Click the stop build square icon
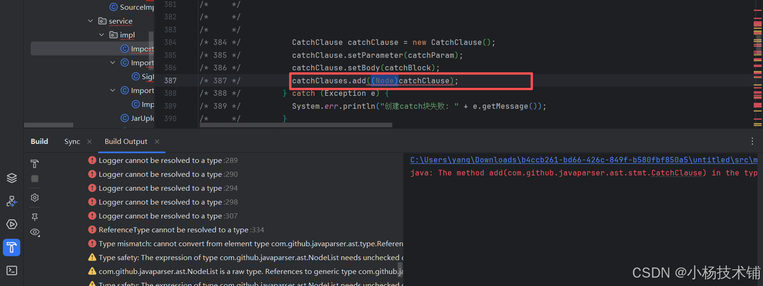The width and height of the screenshot is (763, 286). click(35, 179)
